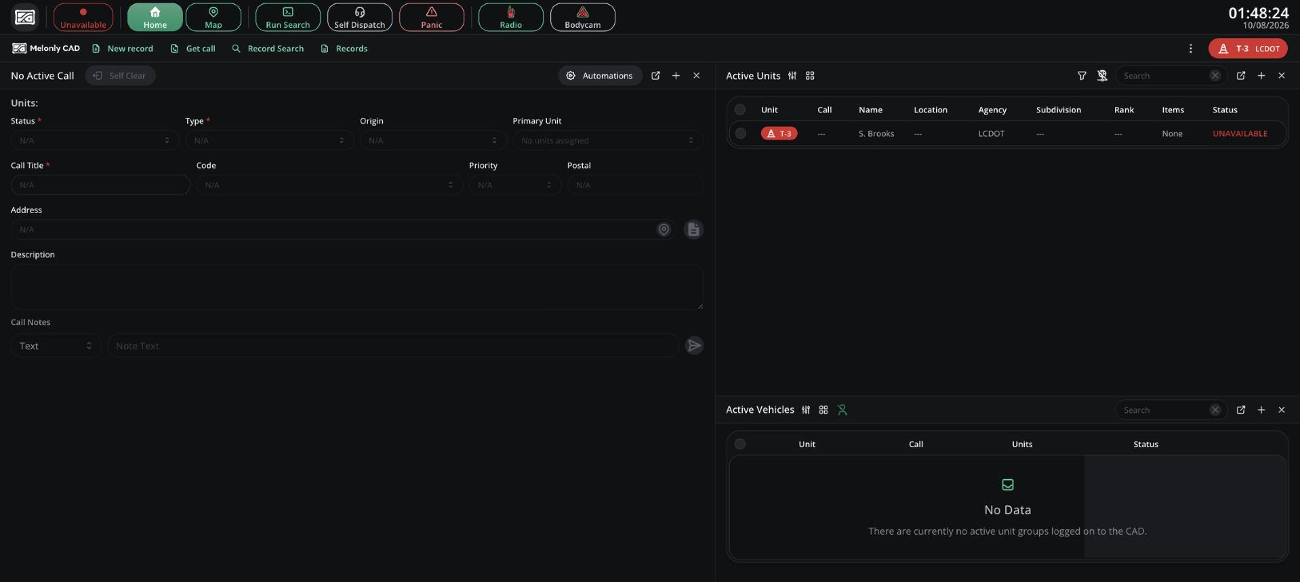Pop out the active call panel
Screen dimensions: 1300x582
[x=655, y=76]
